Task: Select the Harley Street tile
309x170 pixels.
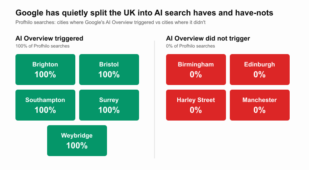Action: [x=196, y=105]
